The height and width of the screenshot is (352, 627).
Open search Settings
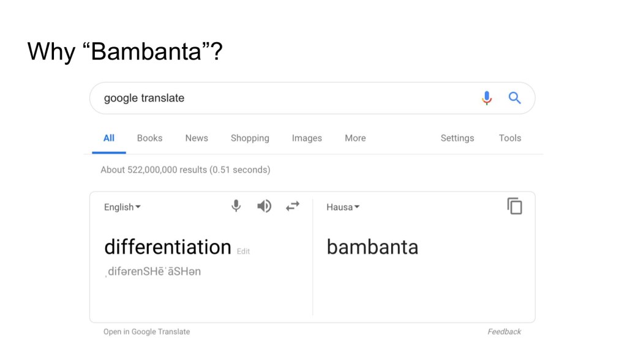click(457, 138)
